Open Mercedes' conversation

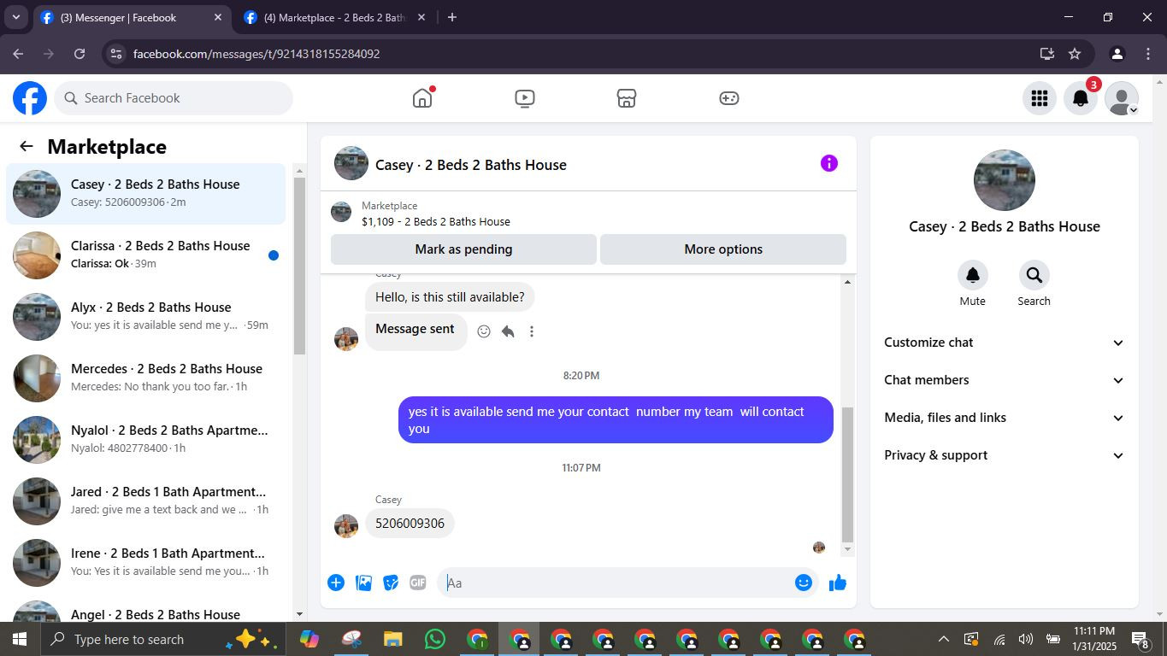(x=146, y=378)
